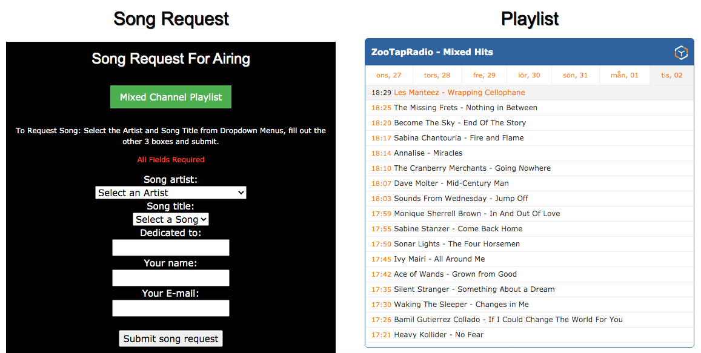Open the fre, 29 day tab
Screen dimensions: 701x353
coord(484,75)
